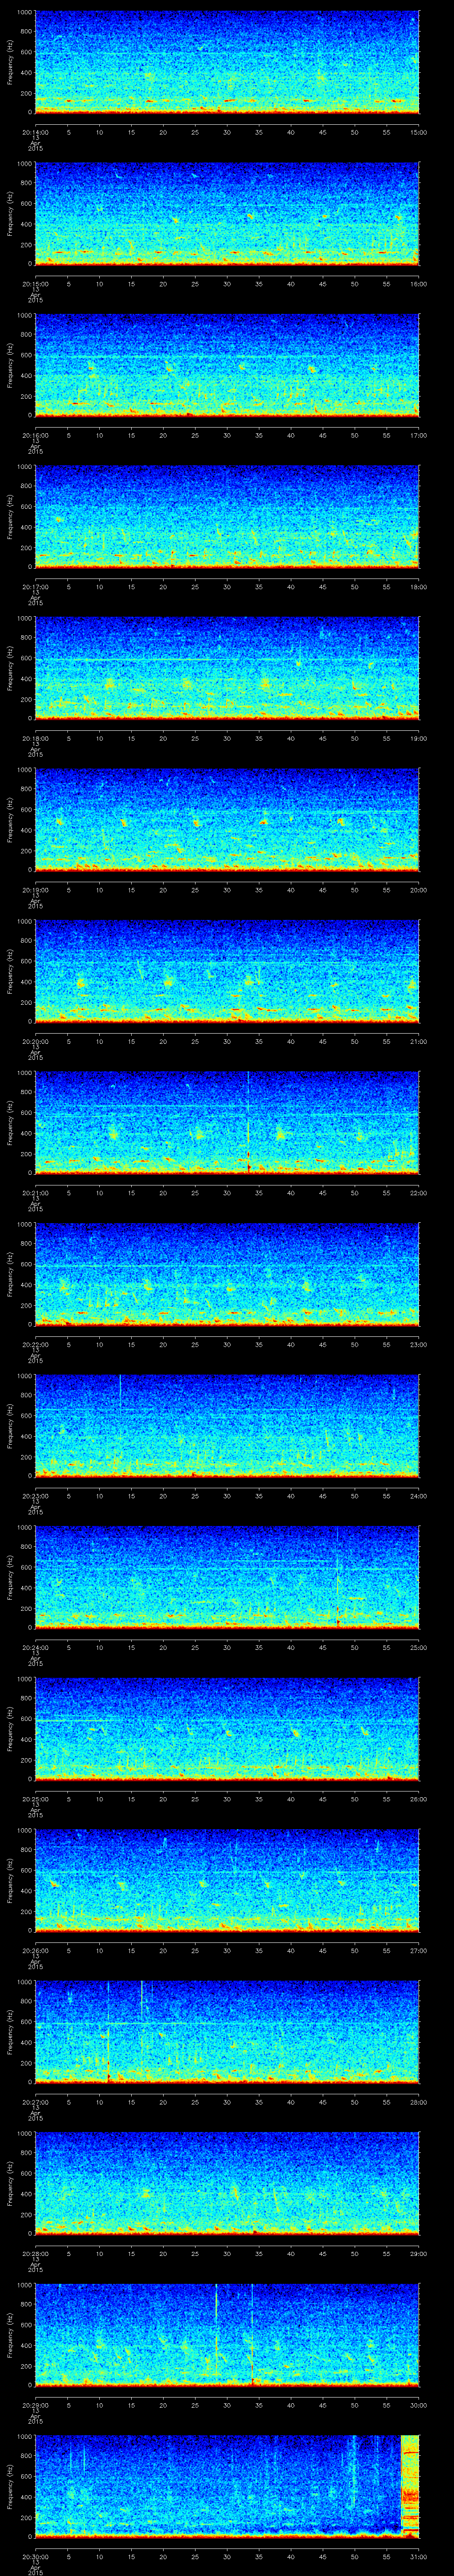Click the 20:30:00 start time label

click(x=35, y=2556)
